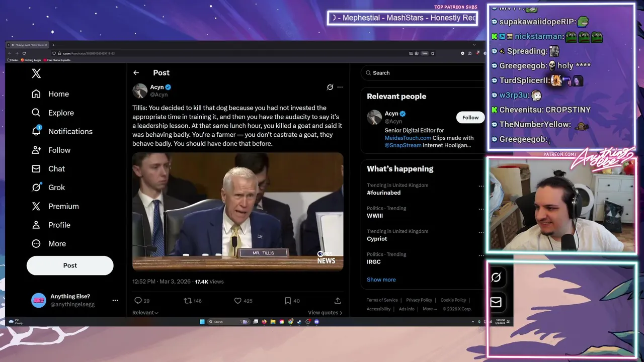Bookmark the page with star icon

[x=432, y=53]
